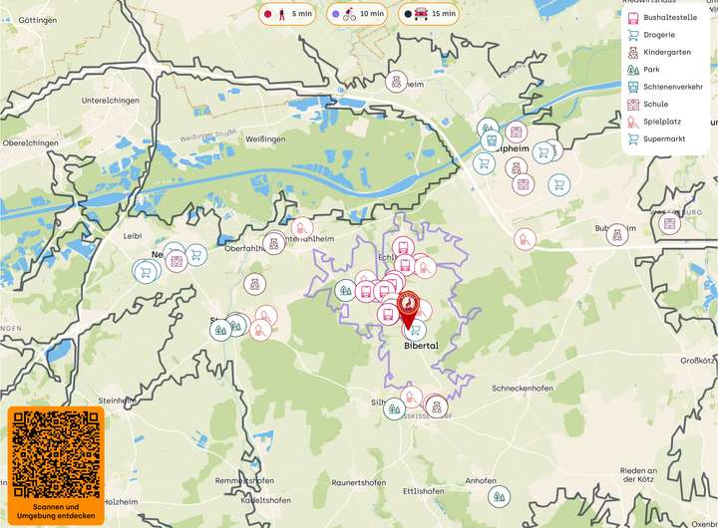Select Spielplatz legend item
Image resolution: width=718 pixels, height=528 pixels.
point(654,122)
